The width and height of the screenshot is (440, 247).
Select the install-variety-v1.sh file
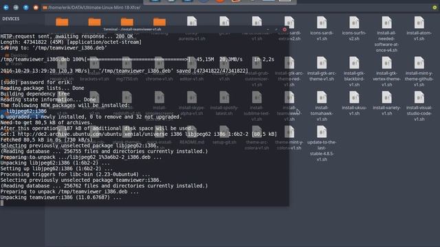[x=386, y=104]
